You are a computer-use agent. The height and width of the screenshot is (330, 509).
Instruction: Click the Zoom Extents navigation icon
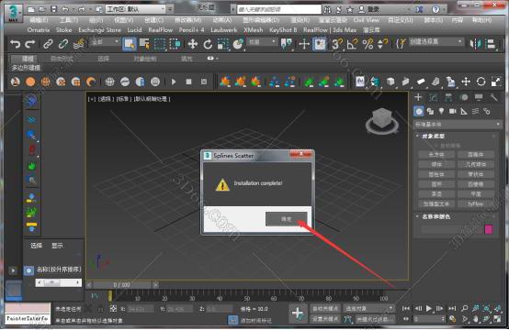[486, 309]
